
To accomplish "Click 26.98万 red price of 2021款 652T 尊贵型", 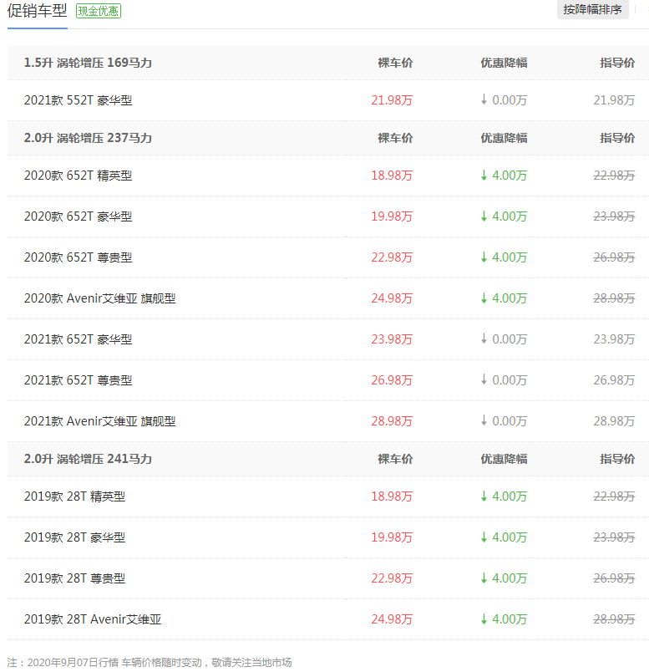I will click(x=392, y=380).
